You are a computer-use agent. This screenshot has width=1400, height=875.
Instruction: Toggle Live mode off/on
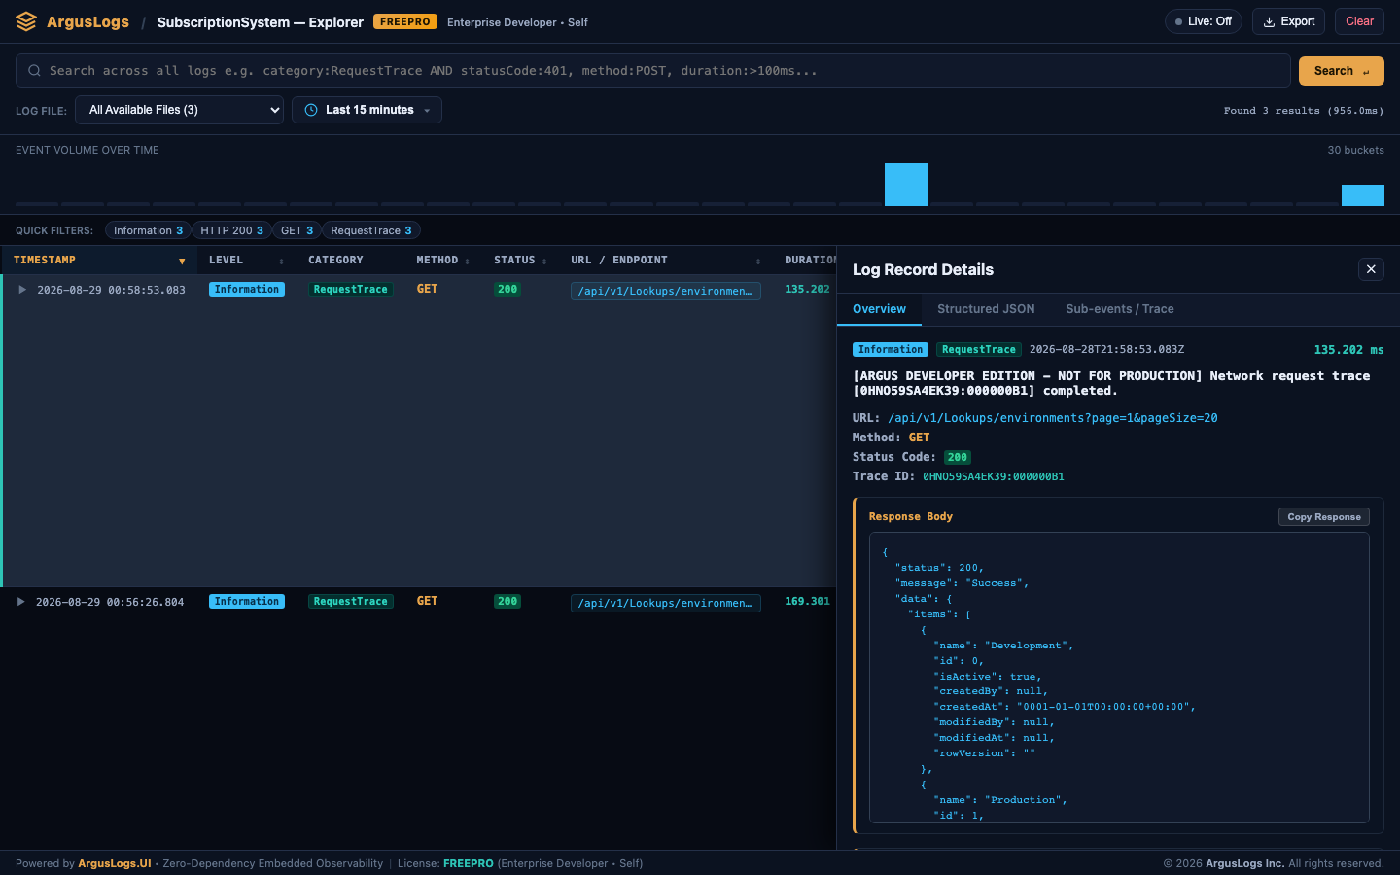tap(1203, 21)
